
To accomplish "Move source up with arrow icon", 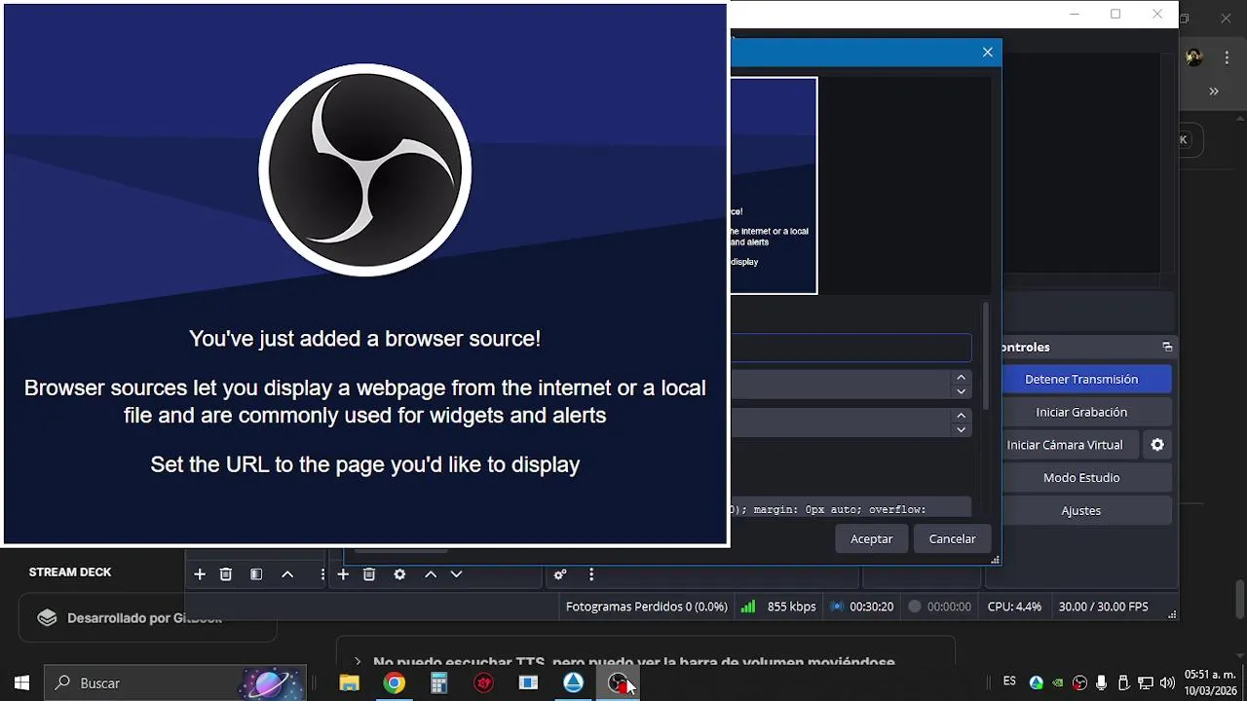I will 431,574.
